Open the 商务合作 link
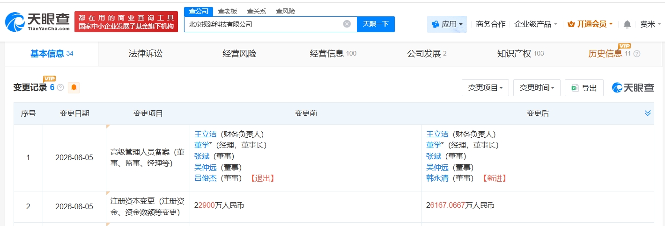 [490, 24]
